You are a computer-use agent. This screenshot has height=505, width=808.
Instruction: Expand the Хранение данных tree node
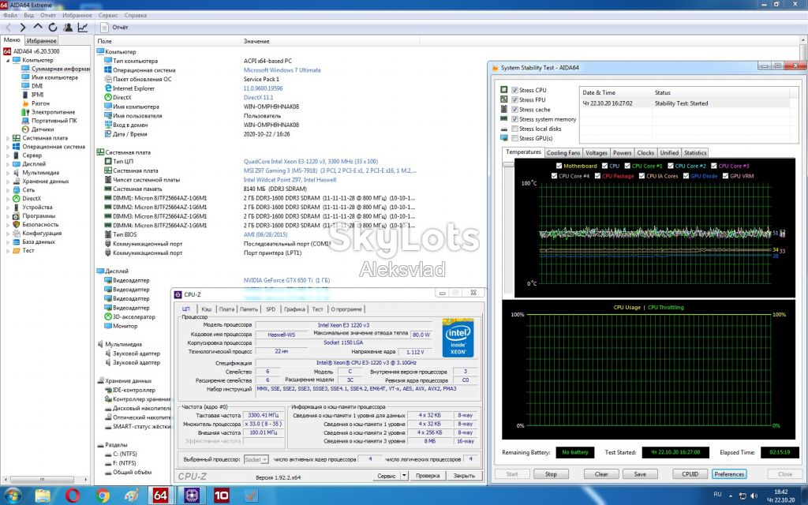pos(8,181)
